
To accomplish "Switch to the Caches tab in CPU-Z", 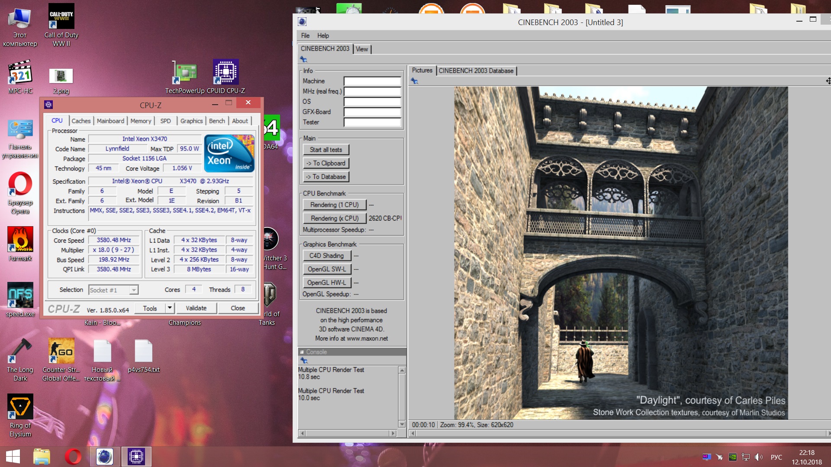I will click(x=81, y=121).
